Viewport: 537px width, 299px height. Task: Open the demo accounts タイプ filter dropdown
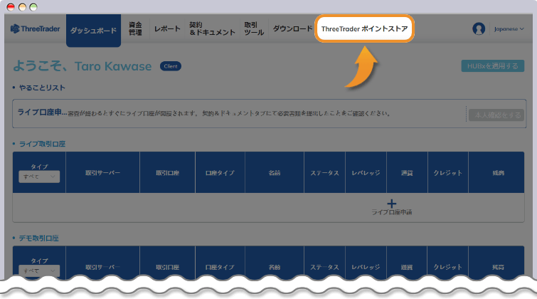[x=39, y=271]
